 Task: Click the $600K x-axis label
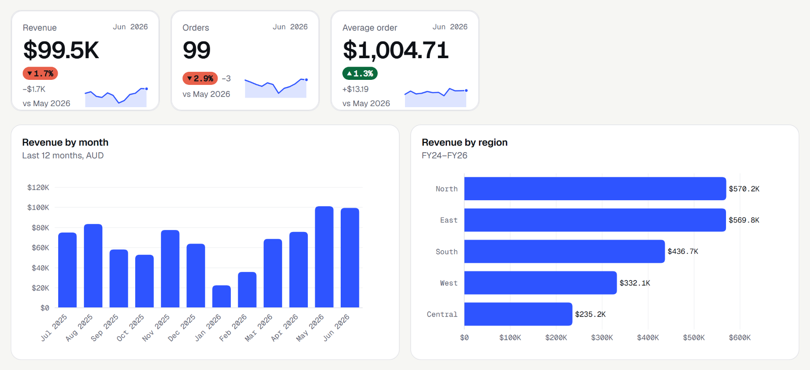point(740,338)
